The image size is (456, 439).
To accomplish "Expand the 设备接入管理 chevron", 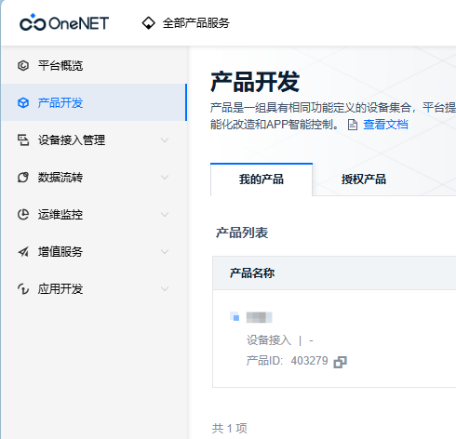I will pyautogui.click(x=165, y=140).
